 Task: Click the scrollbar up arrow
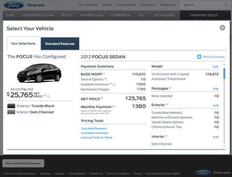pyautogui.click(x=224, y=64)
